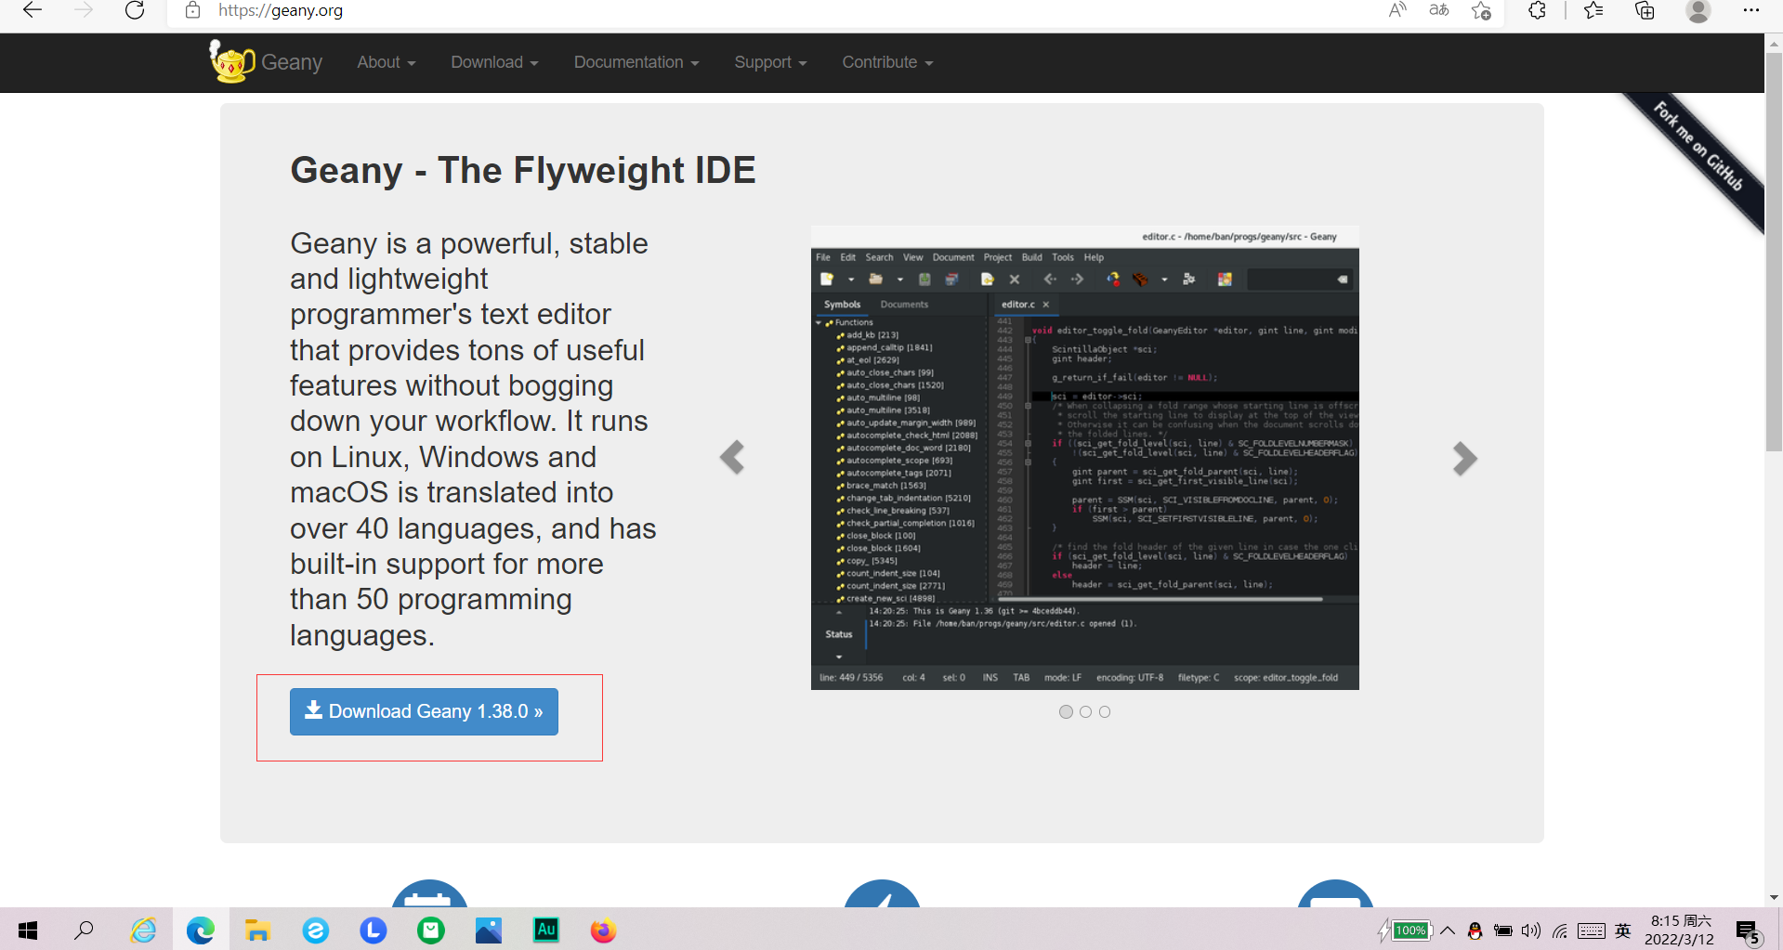Open the blue L app in taskbar
The width and height of the screenshot is (1783, 950).
[x=374, y=930]
